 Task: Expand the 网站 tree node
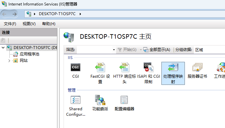pos(9,61)
